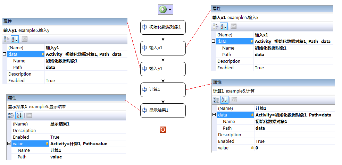Click the (Name) value 计算1 field
342x165 pixels.
click(x=295, y=108)
